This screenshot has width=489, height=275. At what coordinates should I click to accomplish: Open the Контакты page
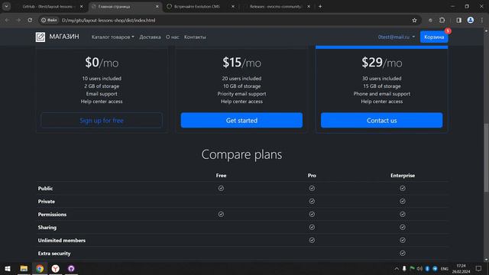point(195,37)
